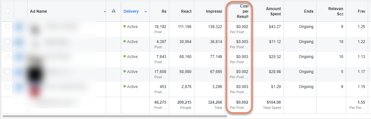Click the green status dot for $1.29 ad
The height and width of the screenshot is (119, 371).
[x=125, y=86]
